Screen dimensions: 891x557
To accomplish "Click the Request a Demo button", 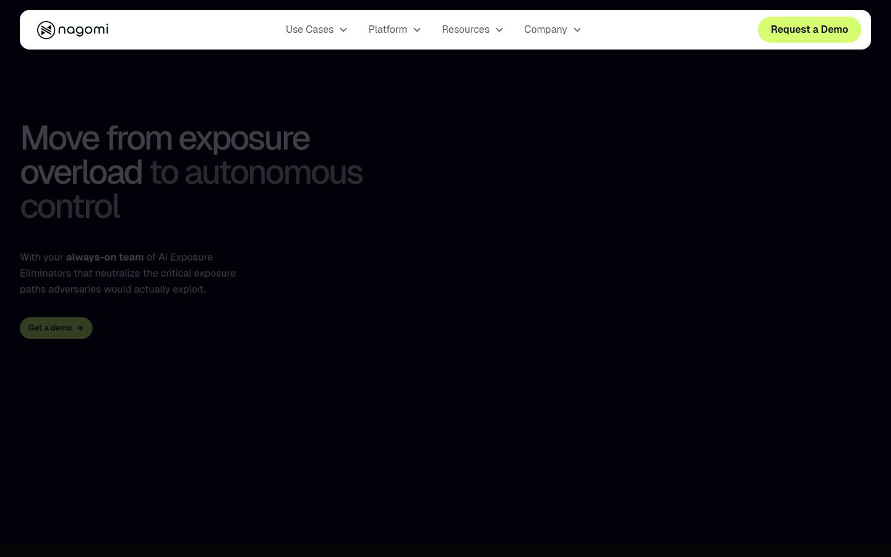I will (x=809, y=30).
